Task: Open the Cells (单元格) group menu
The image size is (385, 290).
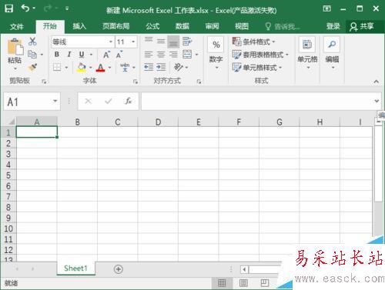Action: (x=307, y=53)
